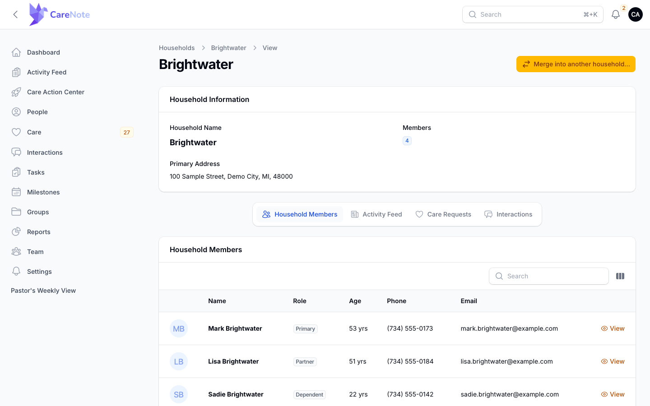Click the Brightwater breadcrumb link
The image size is (650, 406).
229,48
